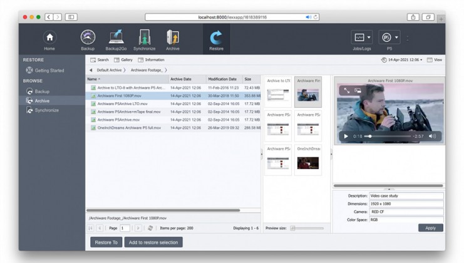Image resolution: width=464 pixels, height=263 pixels.
Task: Open the P5 menu icon
Action: [386, 38]
